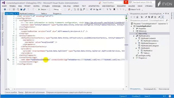This screenshot has height=98, width=174.
Task: Collapse the entityFramework outlining box at line 10
Action: (x=16, y=36)
